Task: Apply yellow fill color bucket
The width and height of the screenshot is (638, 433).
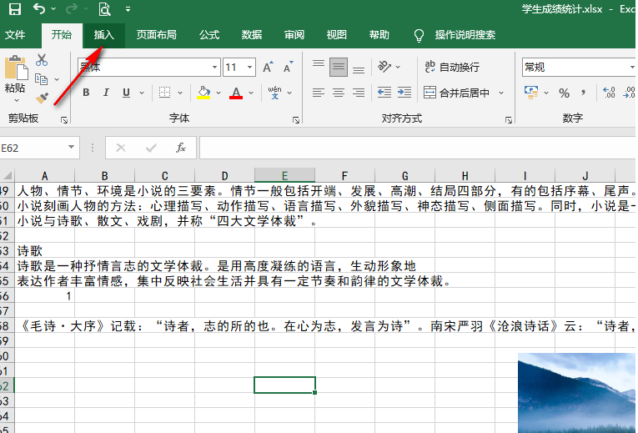Action: click(203, 93)
